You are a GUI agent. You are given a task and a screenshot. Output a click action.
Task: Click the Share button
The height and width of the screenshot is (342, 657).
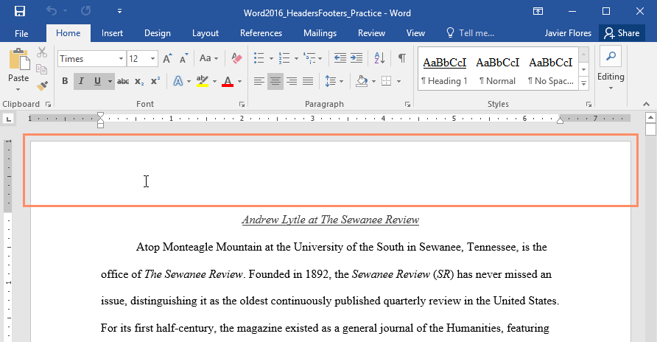(621, 33)
